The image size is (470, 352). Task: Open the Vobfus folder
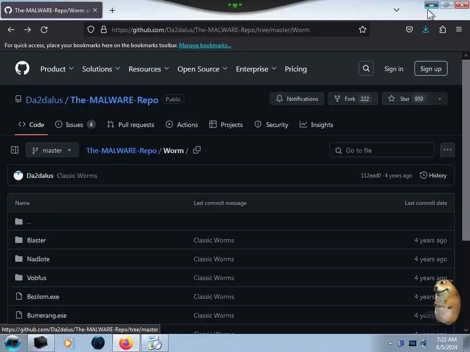37,278
